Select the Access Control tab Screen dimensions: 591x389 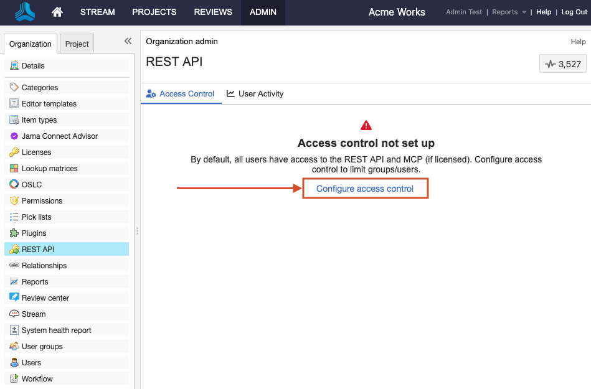[181, 94]
